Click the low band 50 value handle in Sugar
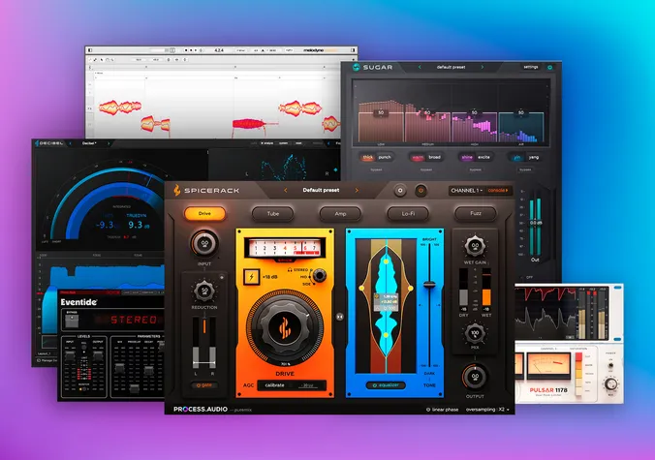 tap(381, 112)
